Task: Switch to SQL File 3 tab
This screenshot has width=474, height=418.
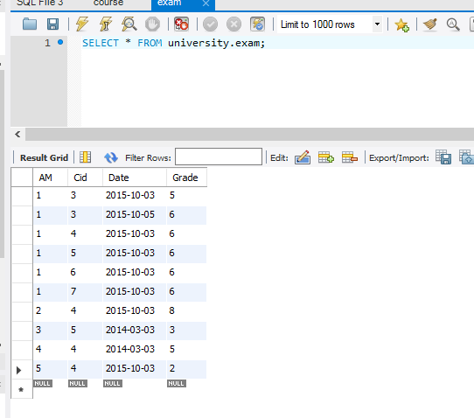Action: click(x=39, y=3)
